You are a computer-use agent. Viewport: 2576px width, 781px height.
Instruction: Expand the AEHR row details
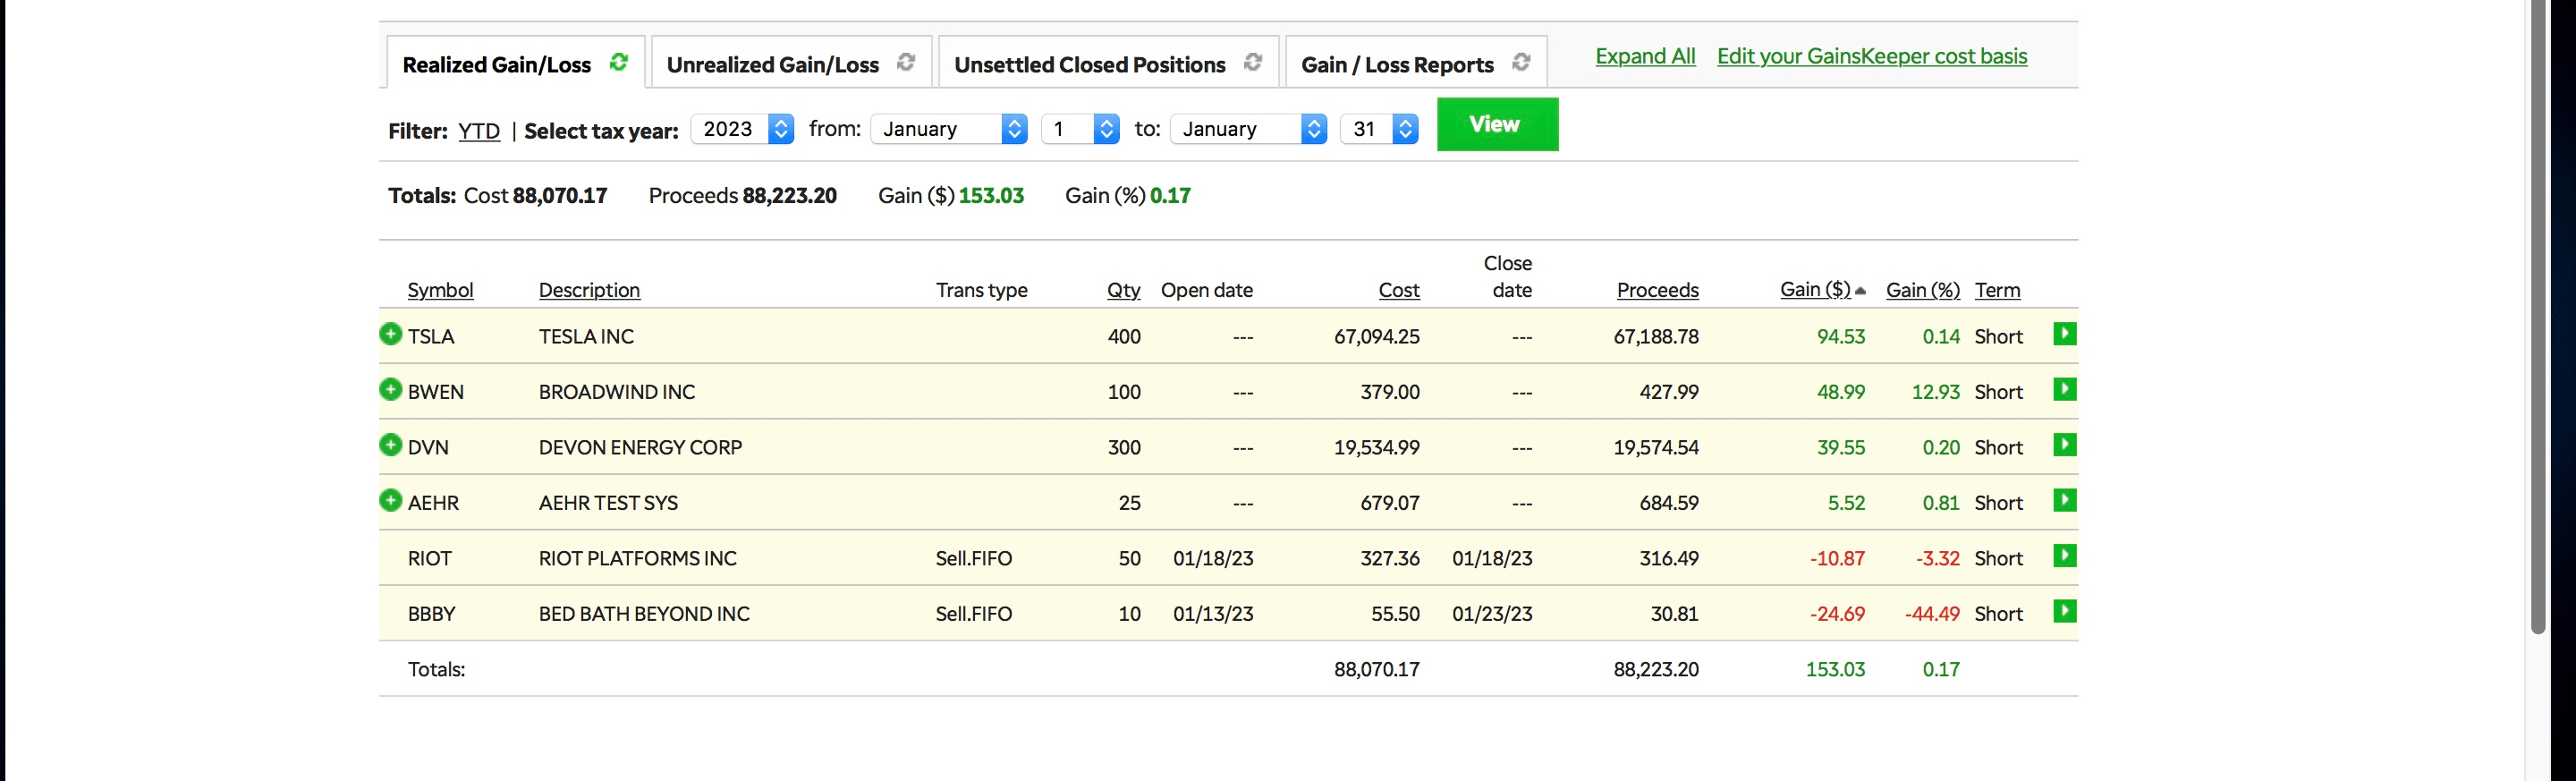coord(391,501)
